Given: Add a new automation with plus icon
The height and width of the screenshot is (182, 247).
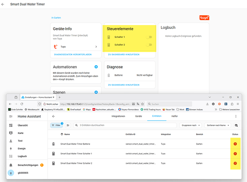Looking at the screenshot, I should click(96, 67).
